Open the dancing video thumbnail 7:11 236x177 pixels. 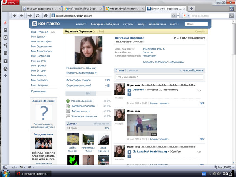pos(142,125)
